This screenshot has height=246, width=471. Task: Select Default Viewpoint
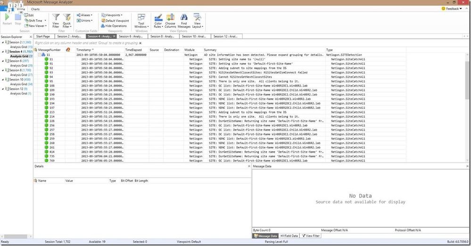(x=115, y=21)
